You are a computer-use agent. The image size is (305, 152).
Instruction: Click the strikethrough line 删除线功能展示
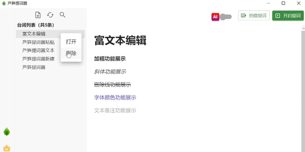112,84
